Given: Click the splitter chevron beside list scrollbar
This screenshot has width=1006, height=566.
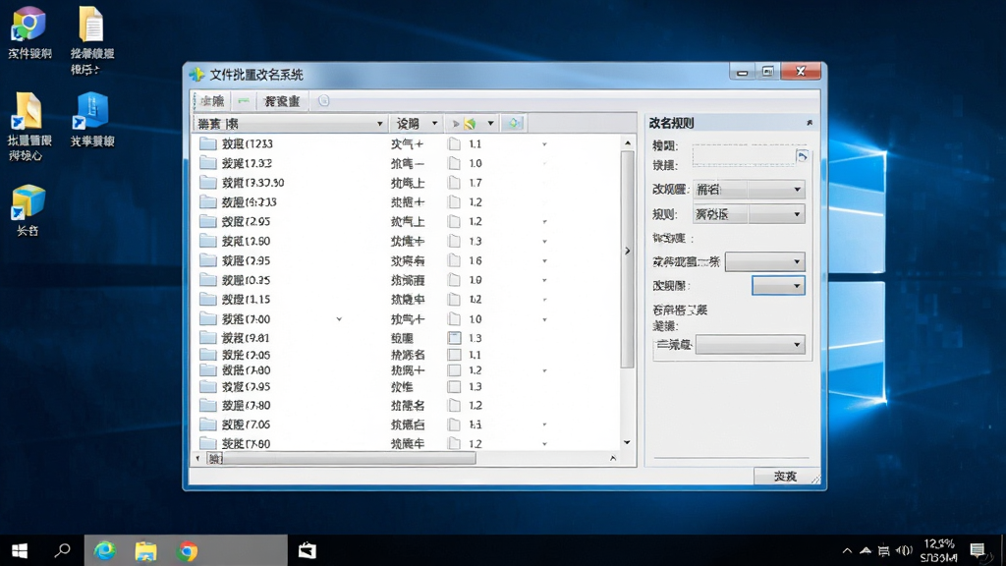Looking at the screenshot, I should [x=628, y=251].
